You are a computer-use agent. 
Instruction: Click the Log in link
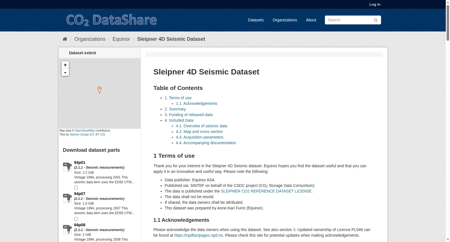pyautogui.click(x=375, y=4)
